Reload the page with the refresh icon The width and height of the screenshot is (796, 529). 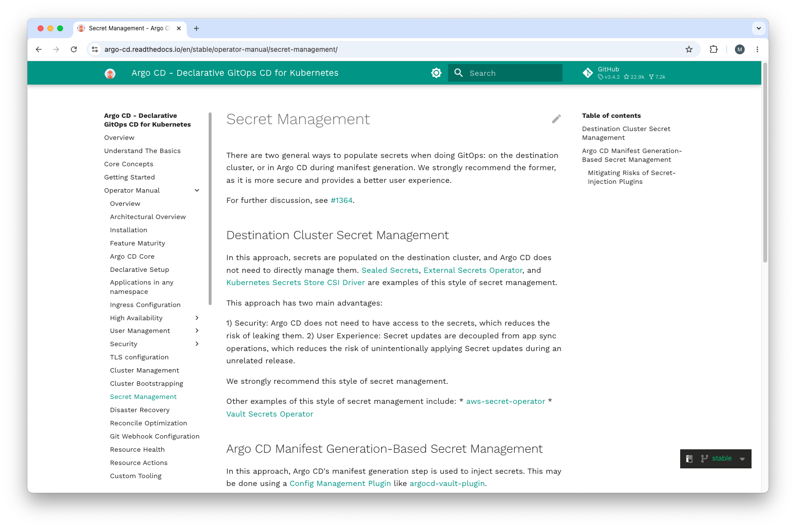pos(74,49)
